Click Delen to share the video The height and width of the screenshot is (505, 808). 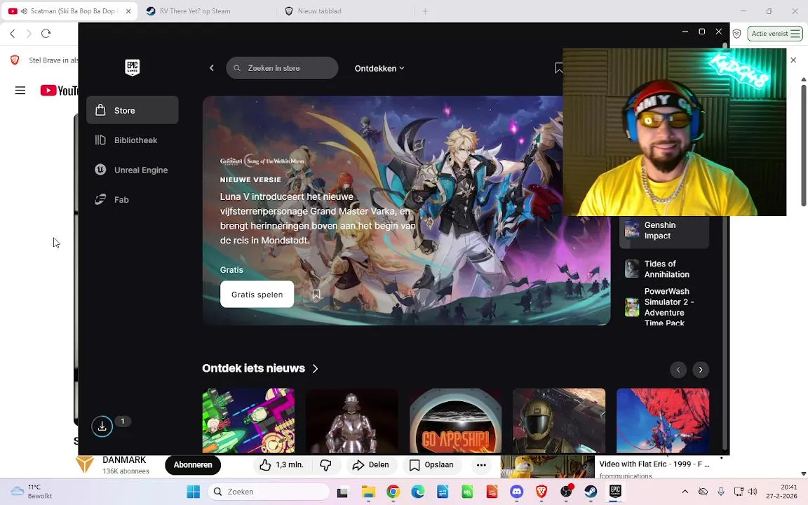370,465
